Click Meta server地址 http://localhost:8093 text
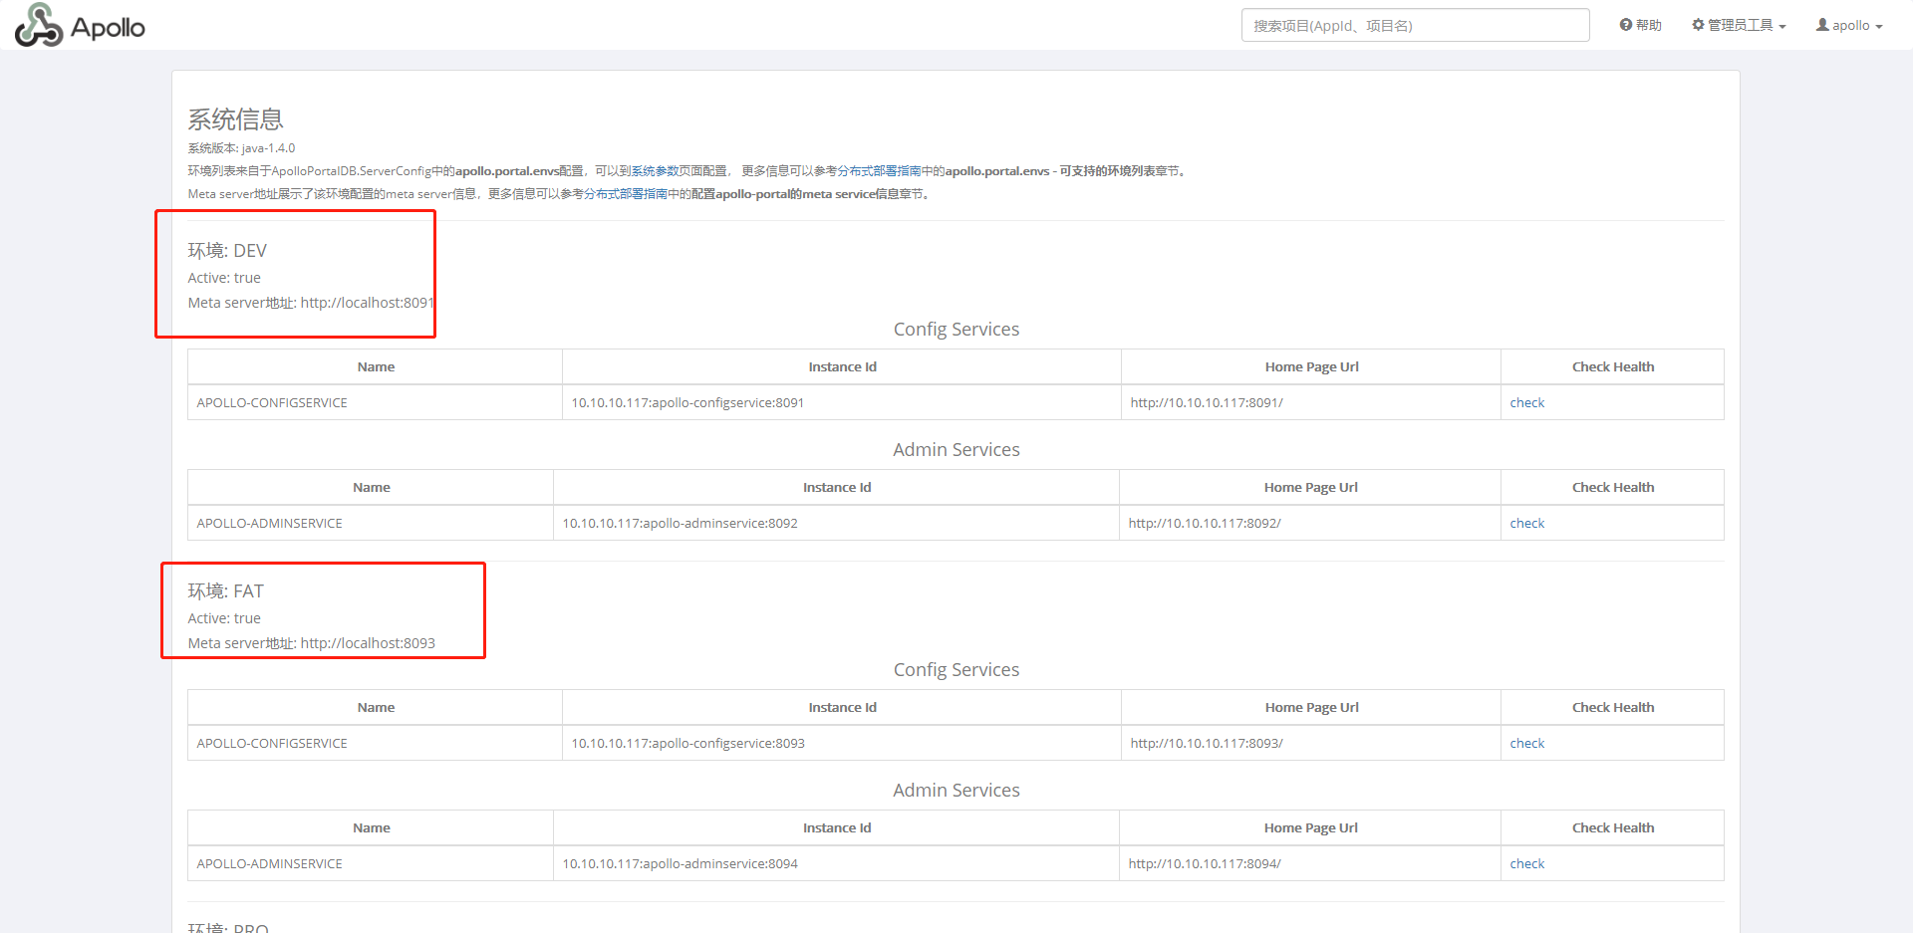Viewport: 1913px width, 933px height. coord(311,643)
